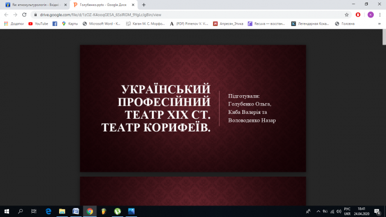Click the vertical page scrollbar thumb
Viewport: 386px width, 217px height.
(384, 37)
